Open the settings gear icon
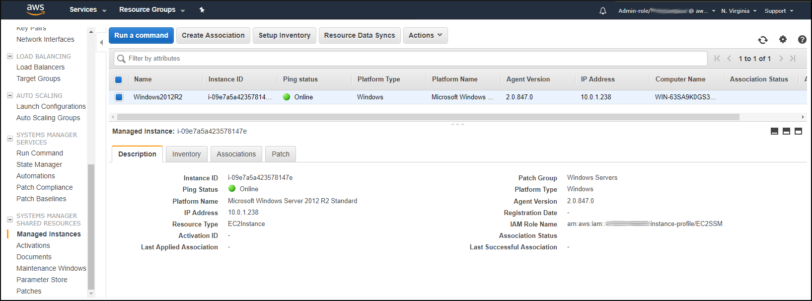 (x=783, y=39)
